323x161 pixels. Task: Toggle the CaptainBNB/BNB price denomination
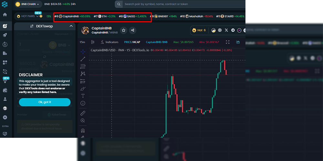pos(157,42)
